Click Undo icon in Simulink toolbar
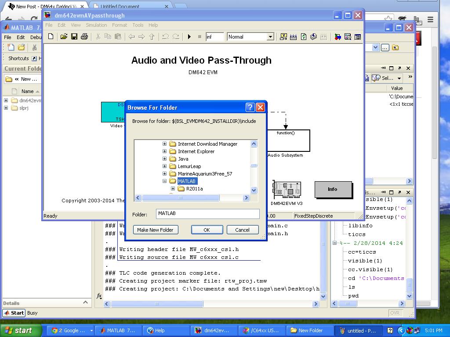 (165, 36)
